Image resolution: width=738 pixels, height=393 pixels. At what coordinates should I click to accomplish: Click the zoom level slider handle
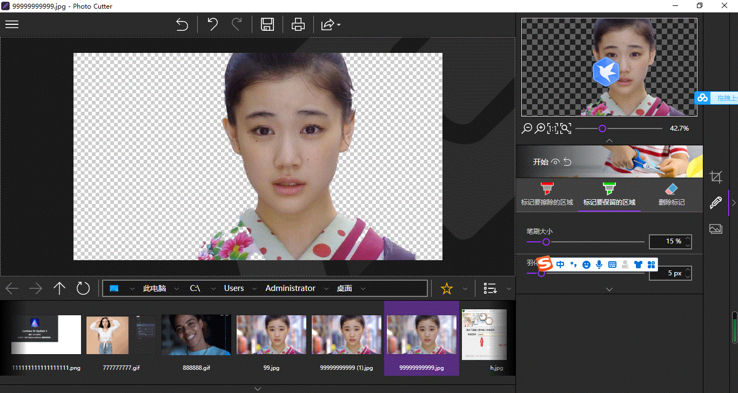point(602,128)
